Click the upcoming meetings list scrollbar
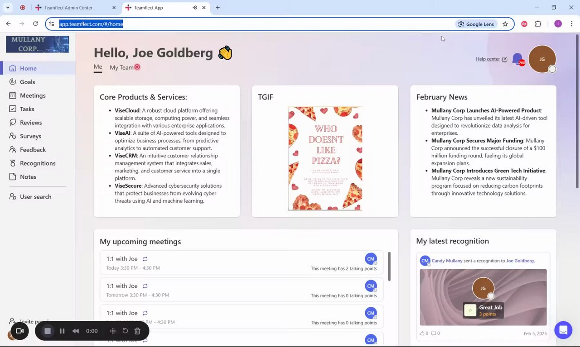The width and height of the screenshot is (580, 347). (389, 266)
